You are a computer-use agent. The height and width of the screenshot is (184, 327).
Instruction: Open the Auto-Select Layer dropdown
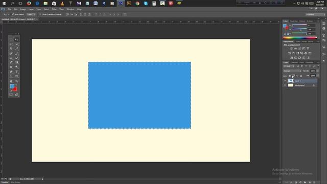click(x=31, y=14)
